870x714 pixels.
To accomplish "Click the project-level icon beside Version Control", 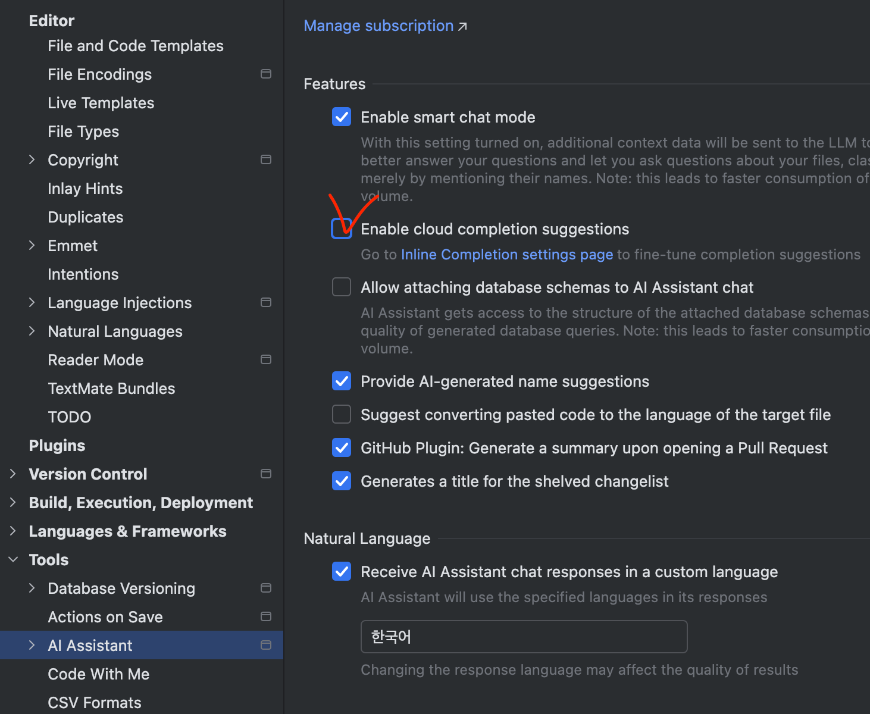I will pos(266,474).
